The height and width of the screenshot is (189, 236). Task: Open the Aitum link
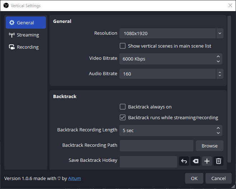click(75, 178)
